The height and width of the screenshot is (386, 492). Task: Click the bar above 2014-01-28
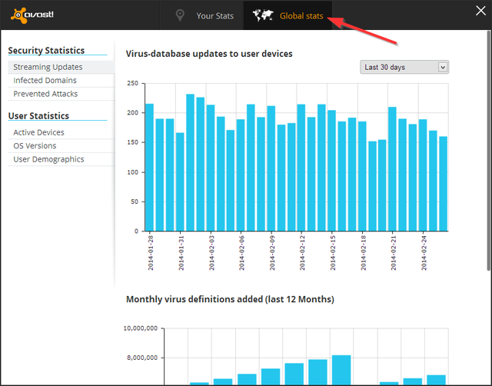150,168
